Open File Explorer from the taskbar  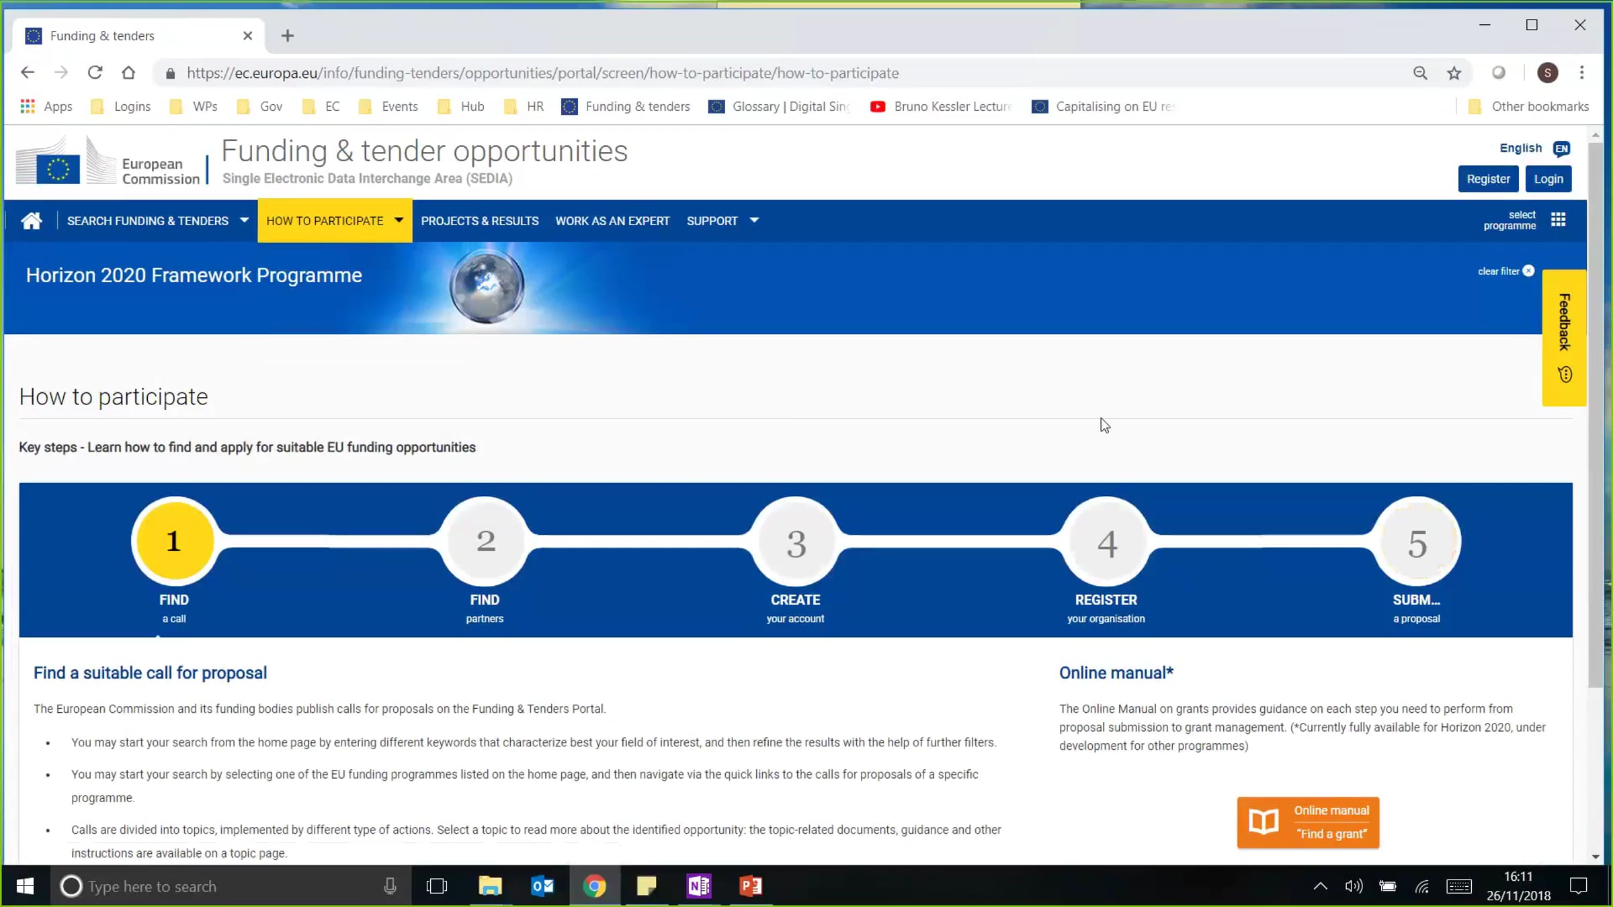pyautogui.click(x=490, y=886)
